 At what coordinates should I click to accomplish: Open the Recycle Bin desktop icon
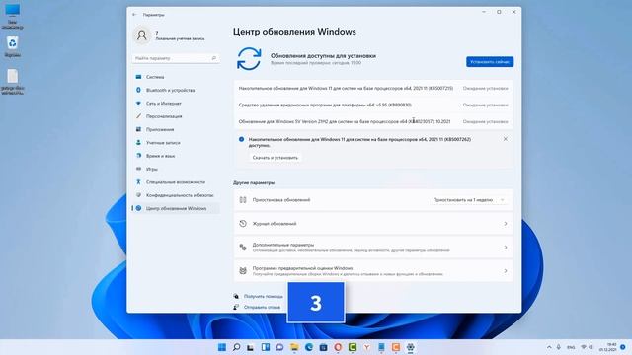click(x=12, y=46)
